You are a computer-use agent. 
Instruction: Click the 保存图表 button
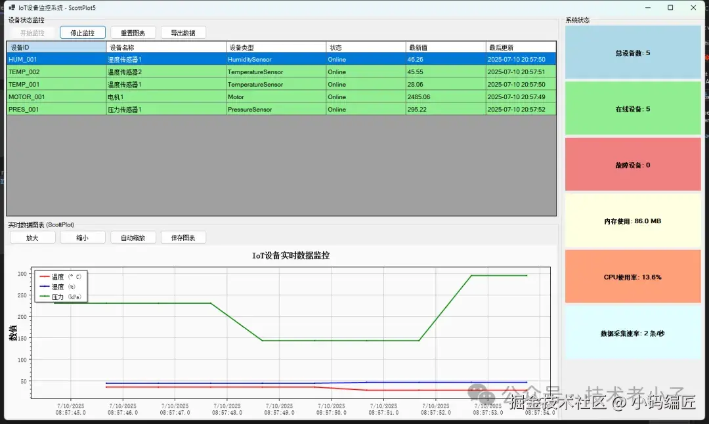[x=183, y=238]
